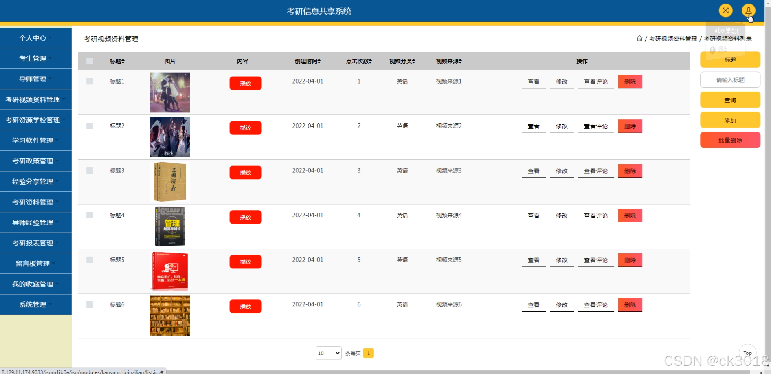Expand 学习软件管理 sidebar menu
Screen dimensions: 771x374
(36, 141)
